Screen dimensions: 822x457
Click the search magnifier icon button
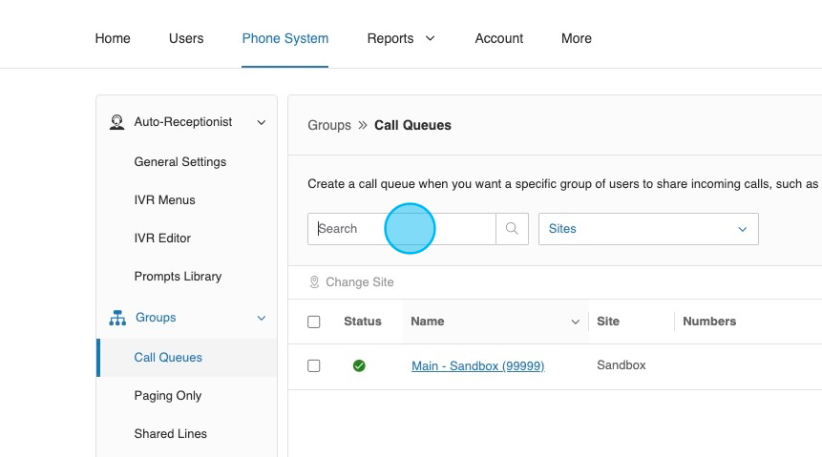click(512, 229)
